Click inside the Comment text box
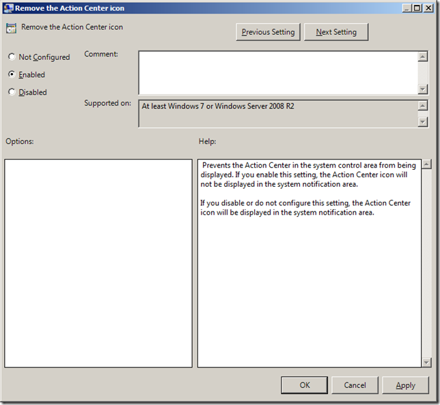 click(x=277, y=72)
